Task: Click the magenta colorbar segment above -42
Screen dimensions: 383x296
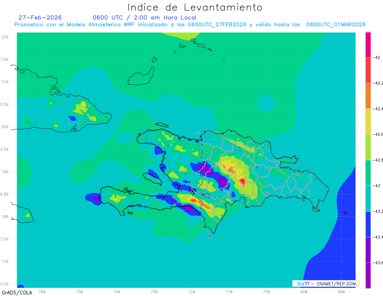Action: pos(368,45)
